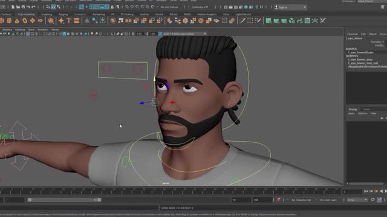This screenshot has height=217, width=387.
Task: Open the No Live Surface field
Action: click(169, 7)
